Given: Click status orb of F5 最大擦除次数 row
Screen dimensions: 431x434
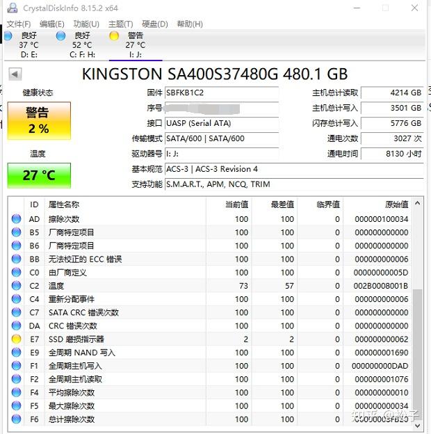Looking at the screenshot, I should coord(16,405).
